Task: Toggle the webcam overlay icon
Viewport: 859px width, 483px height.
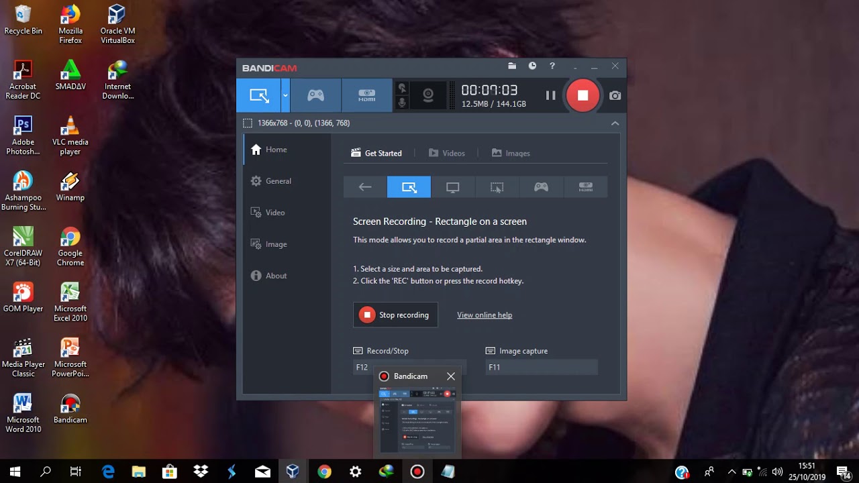Action: pyautogui.click(x=427, y=95)
